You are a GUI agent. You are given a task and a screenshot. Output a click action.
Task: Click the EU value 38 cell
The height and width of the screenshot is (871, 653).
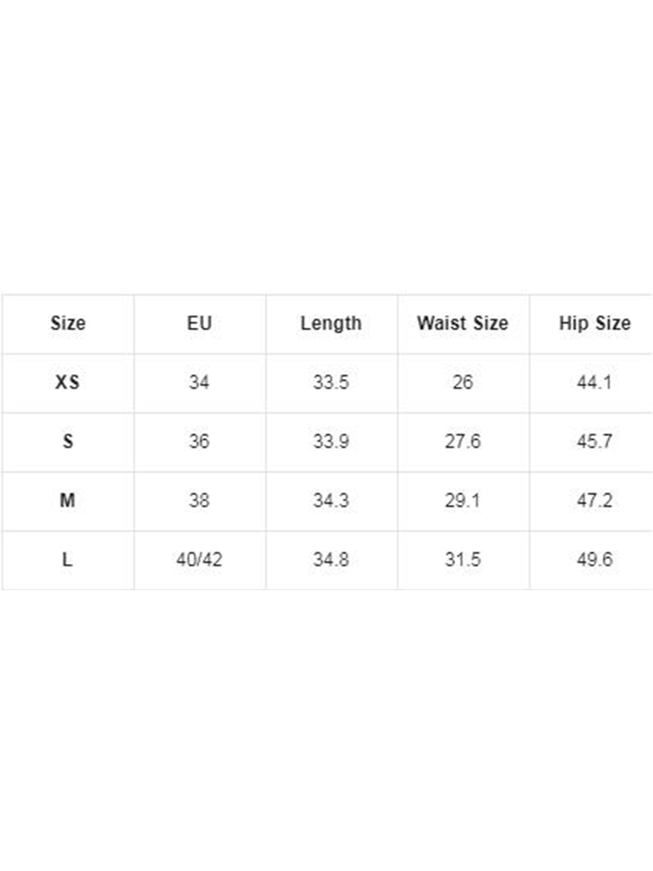(x=199, y=500)
